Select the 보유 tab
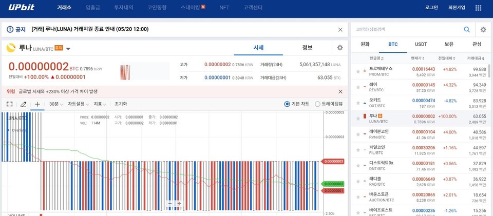 pos(449,44)
